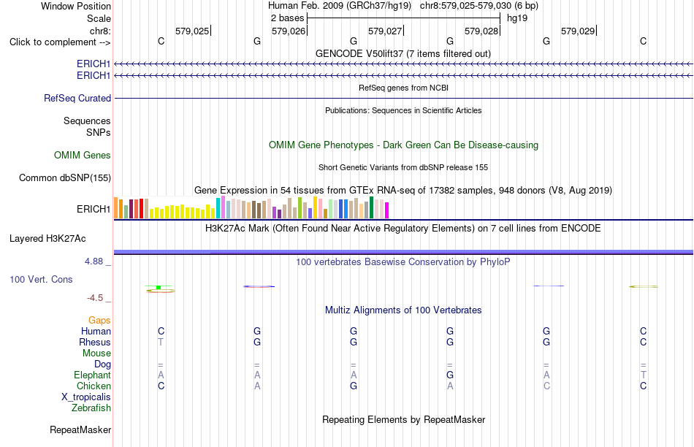
Task: Click the Chicken alignment row label
Action: tap(94, 386)
